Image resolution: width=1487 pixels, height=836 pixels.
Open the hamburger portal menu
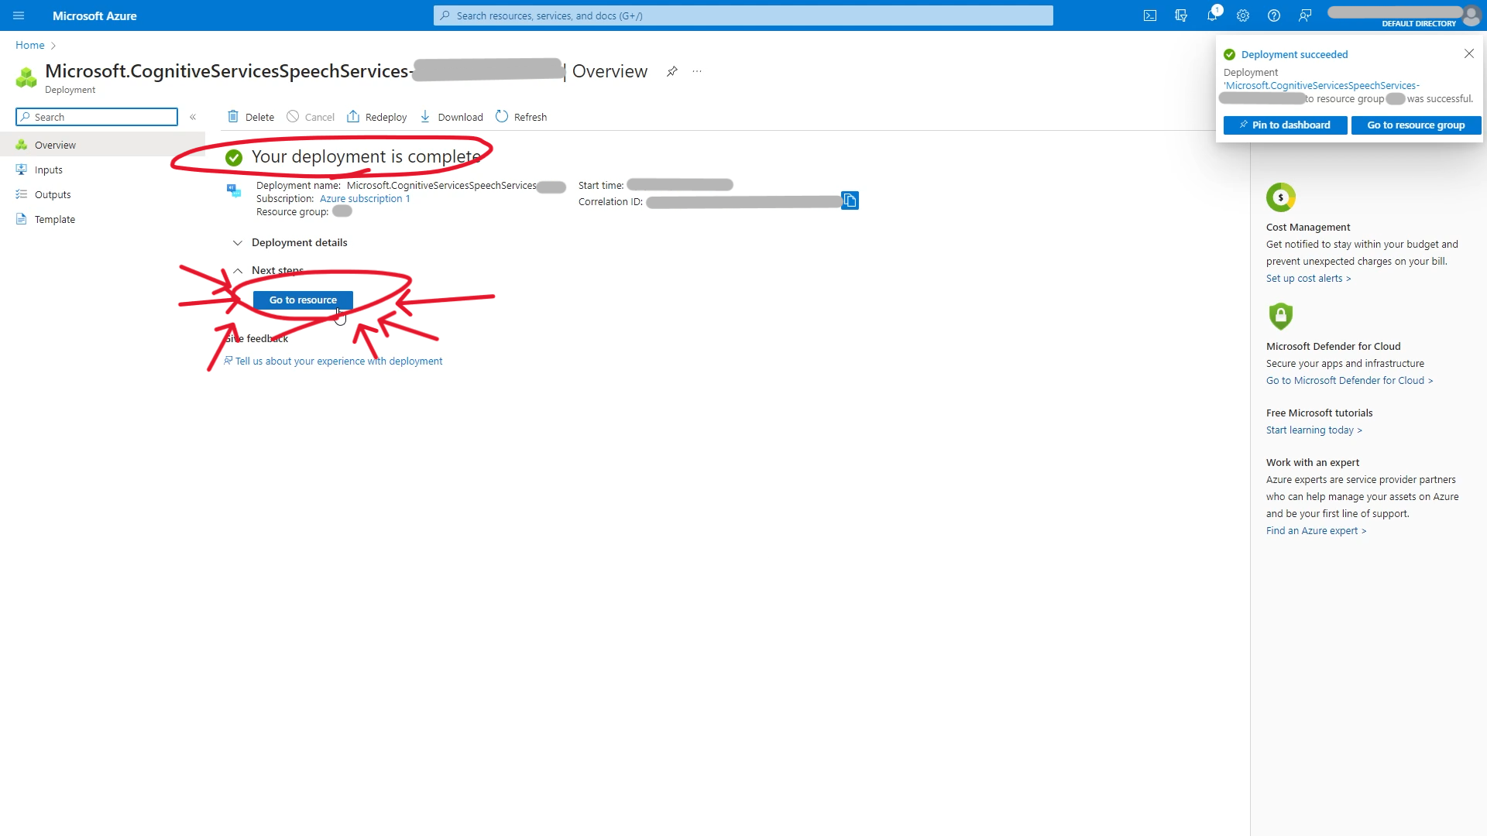coord(19,15)
